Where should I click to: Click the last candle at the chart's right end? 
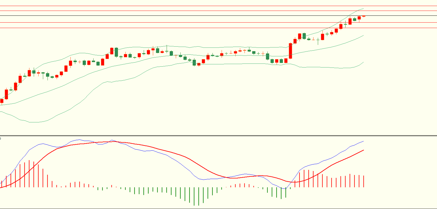coord(364,16)
